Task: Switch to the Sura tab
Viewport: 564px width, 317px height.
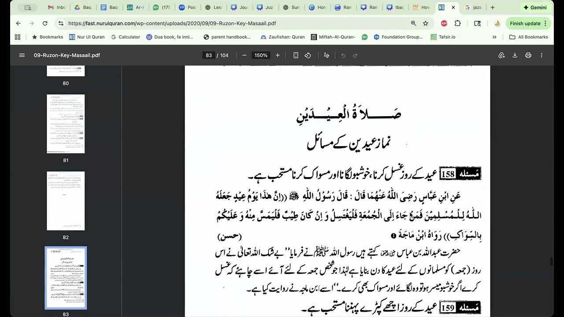Action: [x=292, y=7]
